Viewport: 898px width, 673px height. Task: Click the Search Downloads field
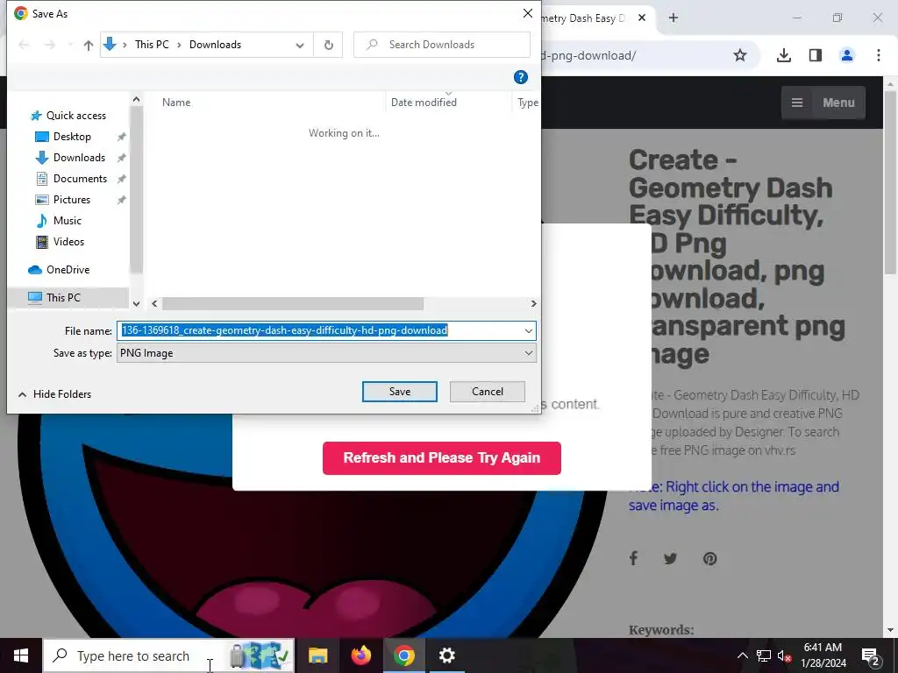(442, 45)
